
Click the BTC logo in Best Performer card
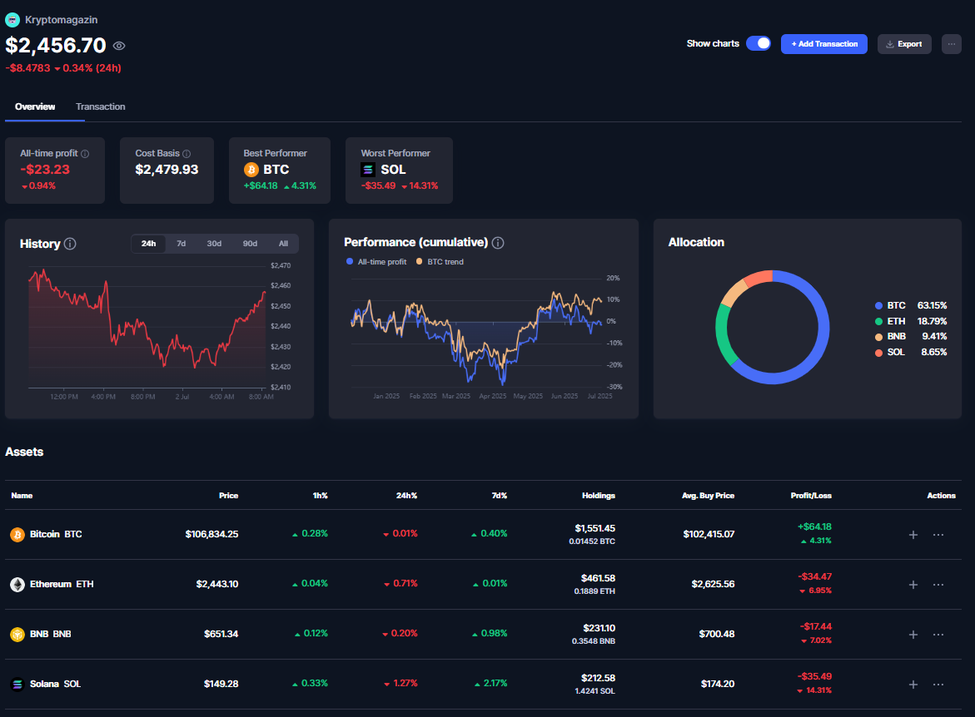251,170
